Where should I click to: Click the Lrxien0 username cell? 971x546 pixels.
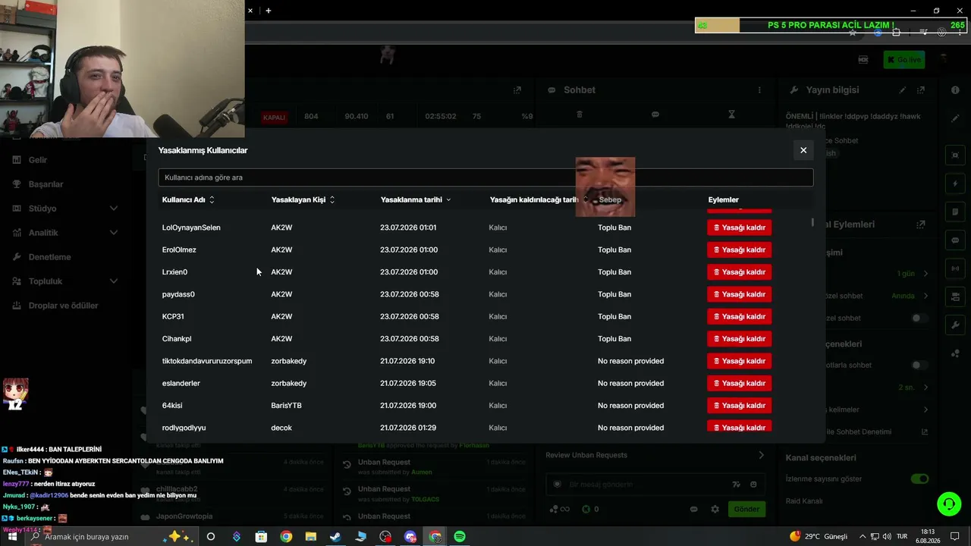click(x=174, y=271)
